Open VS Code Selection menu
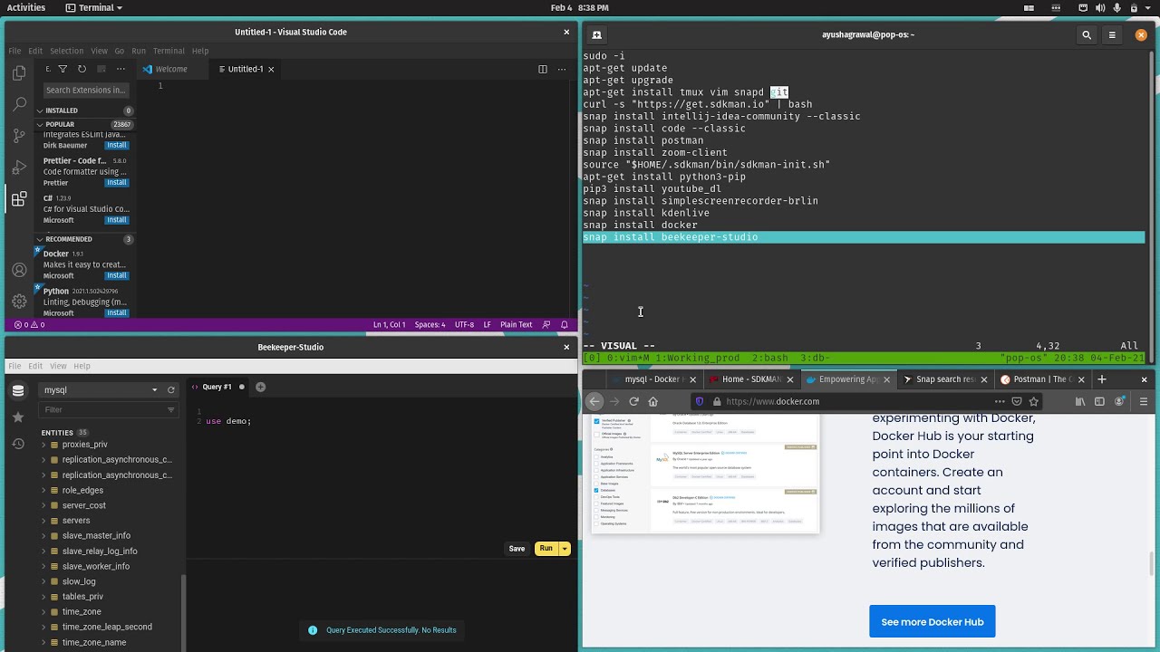The height and width of the screenshot is (652, 1160). [66, 51]
